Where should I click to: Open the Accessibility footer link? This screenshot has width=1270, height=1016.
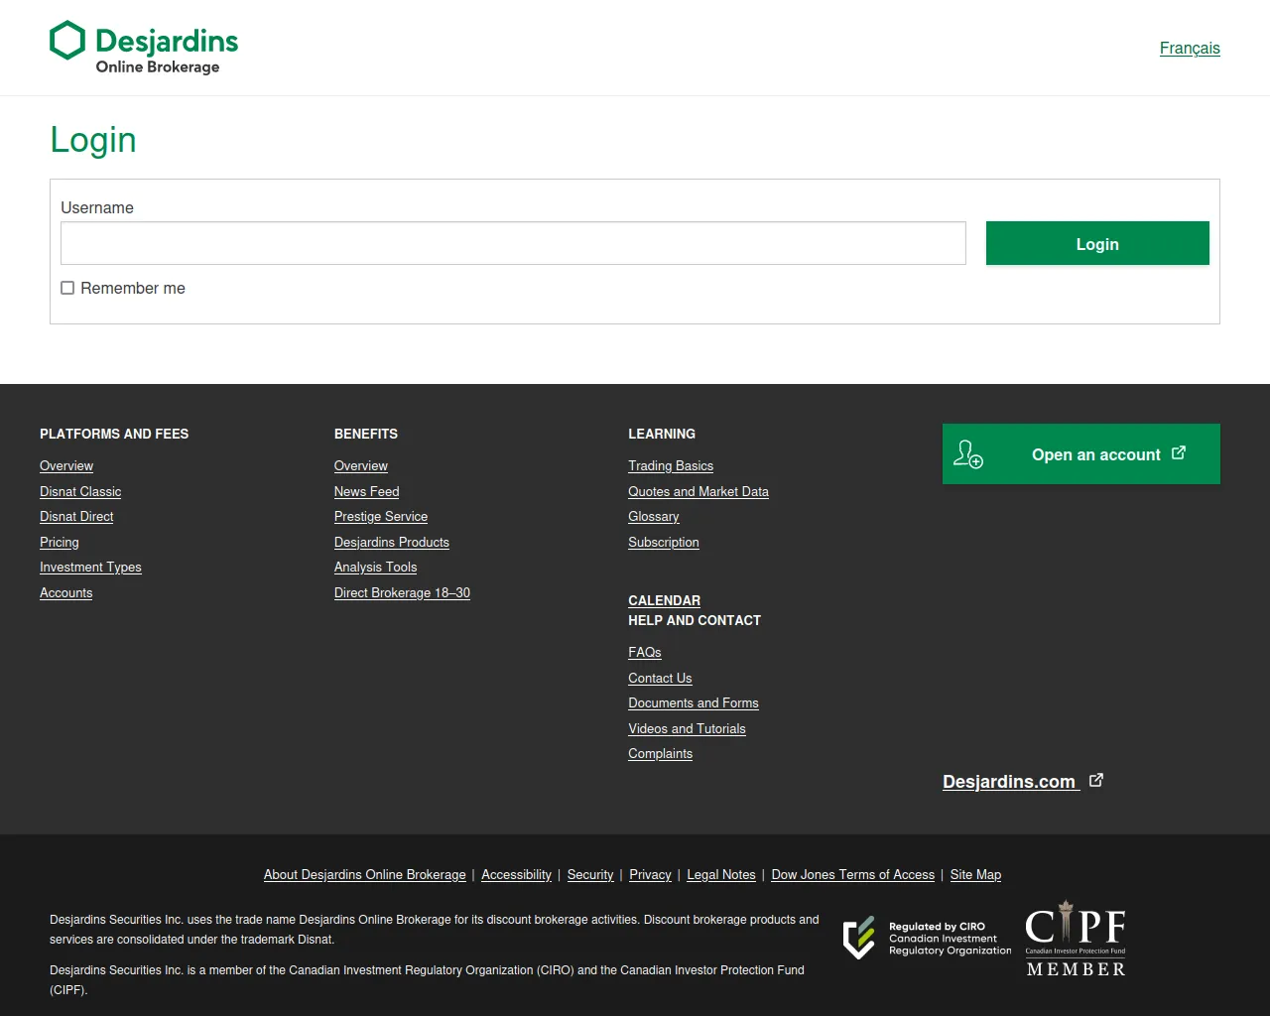pos(516,874)
